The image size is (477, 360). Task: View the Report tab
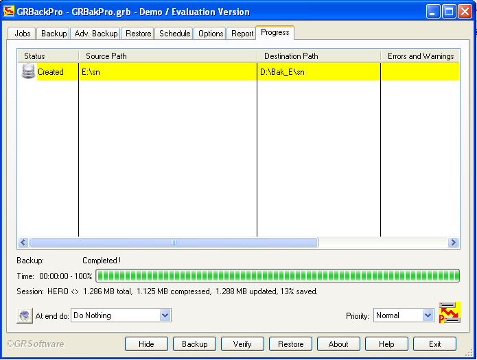[x=242, y=34]
